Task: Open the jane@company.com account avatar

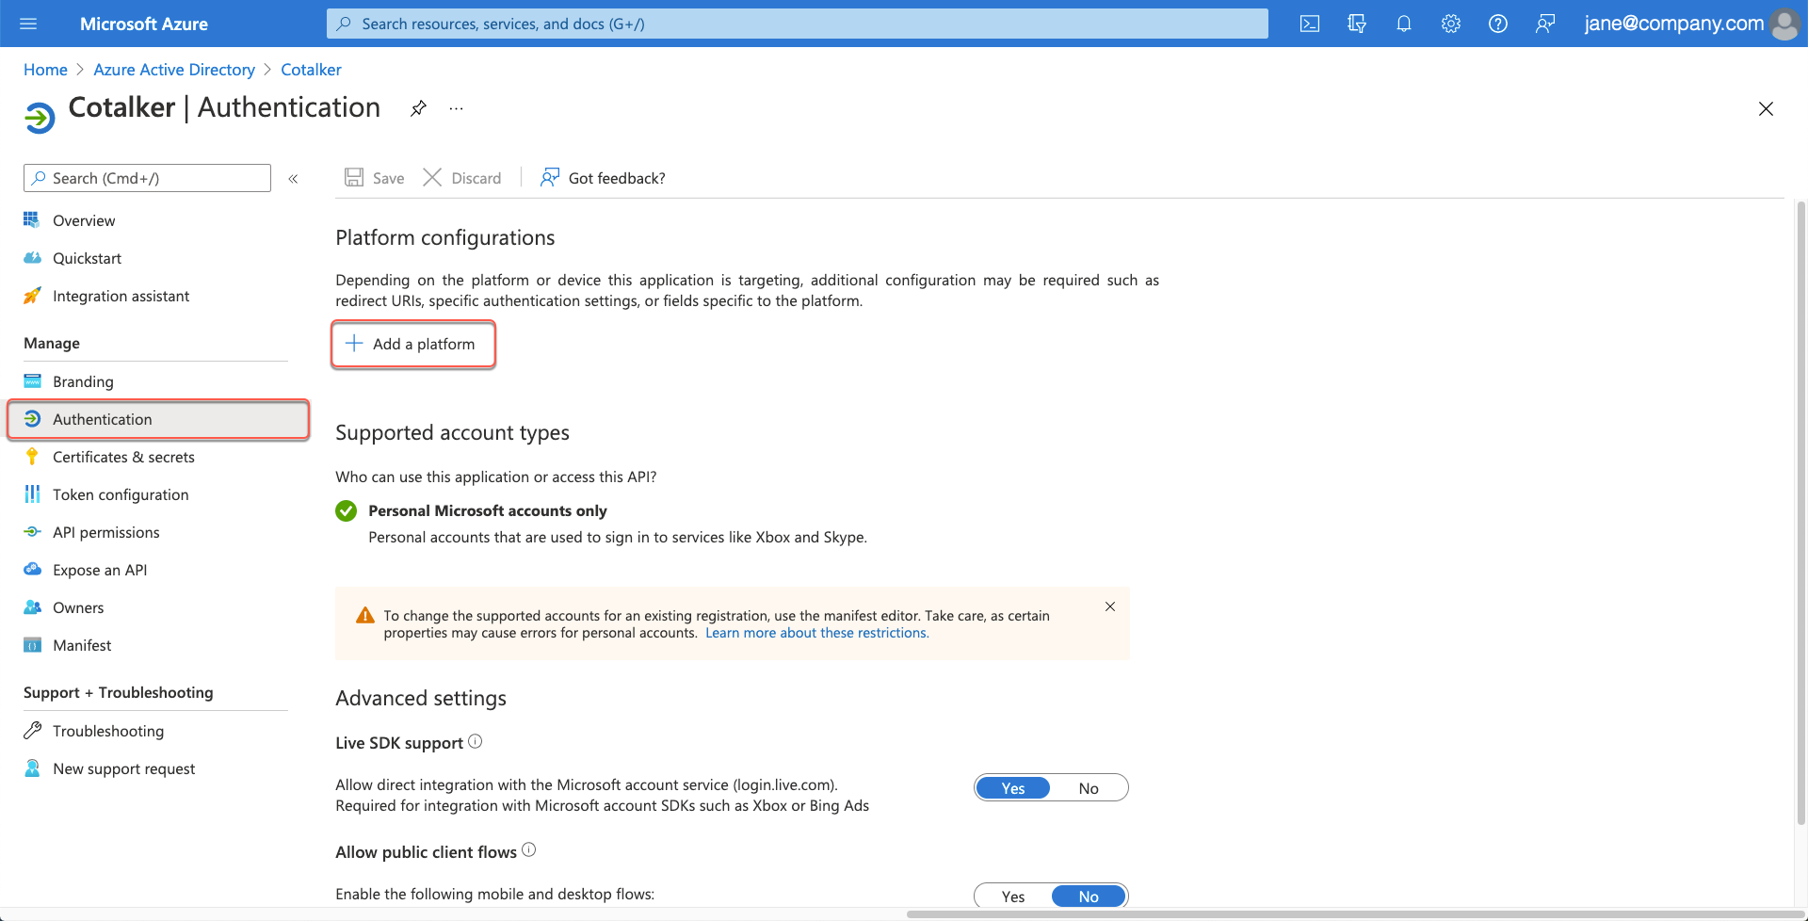Action: pyautogui.click(x=1784, y=24)
